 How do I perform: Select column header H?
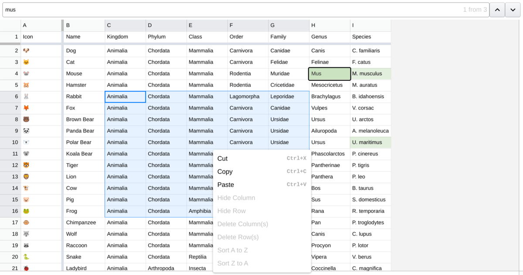click(329, 25)
